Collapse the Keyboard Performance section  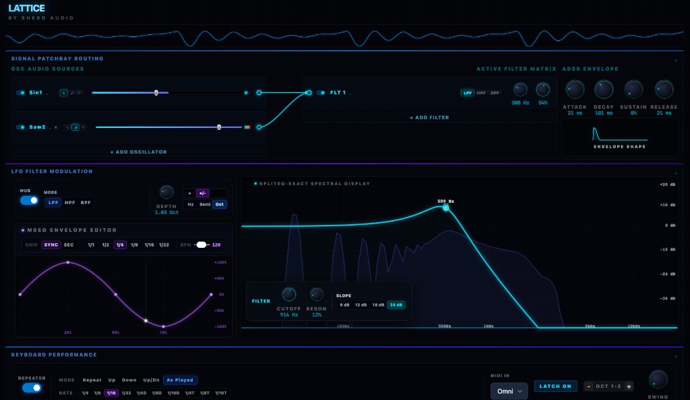tap(677, 356)
